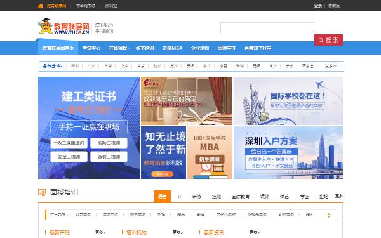Select 南京 in the city list
This screenshot has height=238, width=381.
141,66
